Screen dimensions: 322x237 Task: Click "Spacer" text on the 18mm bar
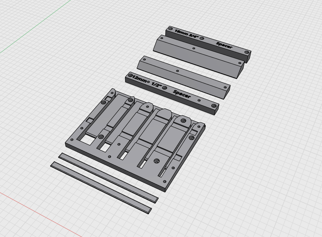pyautogui.click(x=224, y=45)
